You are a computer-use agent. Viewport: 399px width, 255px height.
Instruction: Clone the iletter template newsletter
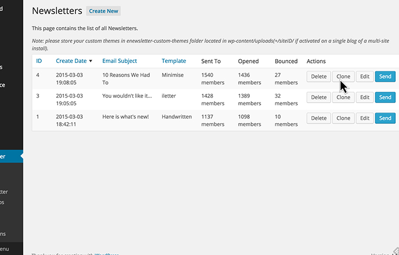(343, 98)
